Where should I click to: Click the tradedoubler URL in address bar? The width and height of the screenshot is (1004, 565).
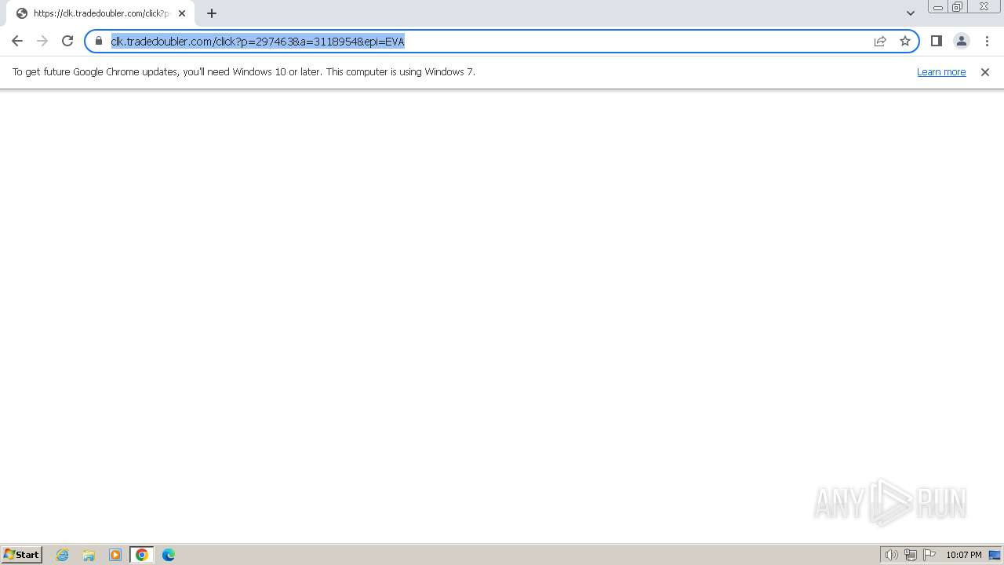(257, 42)
